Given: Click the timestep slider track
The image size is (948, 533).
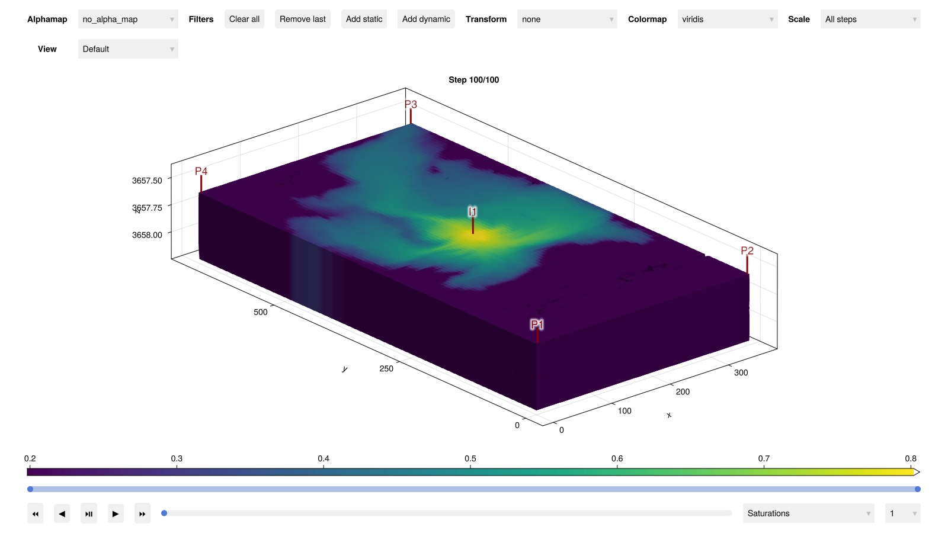Looking at the screenshot, I should point(447,513).
